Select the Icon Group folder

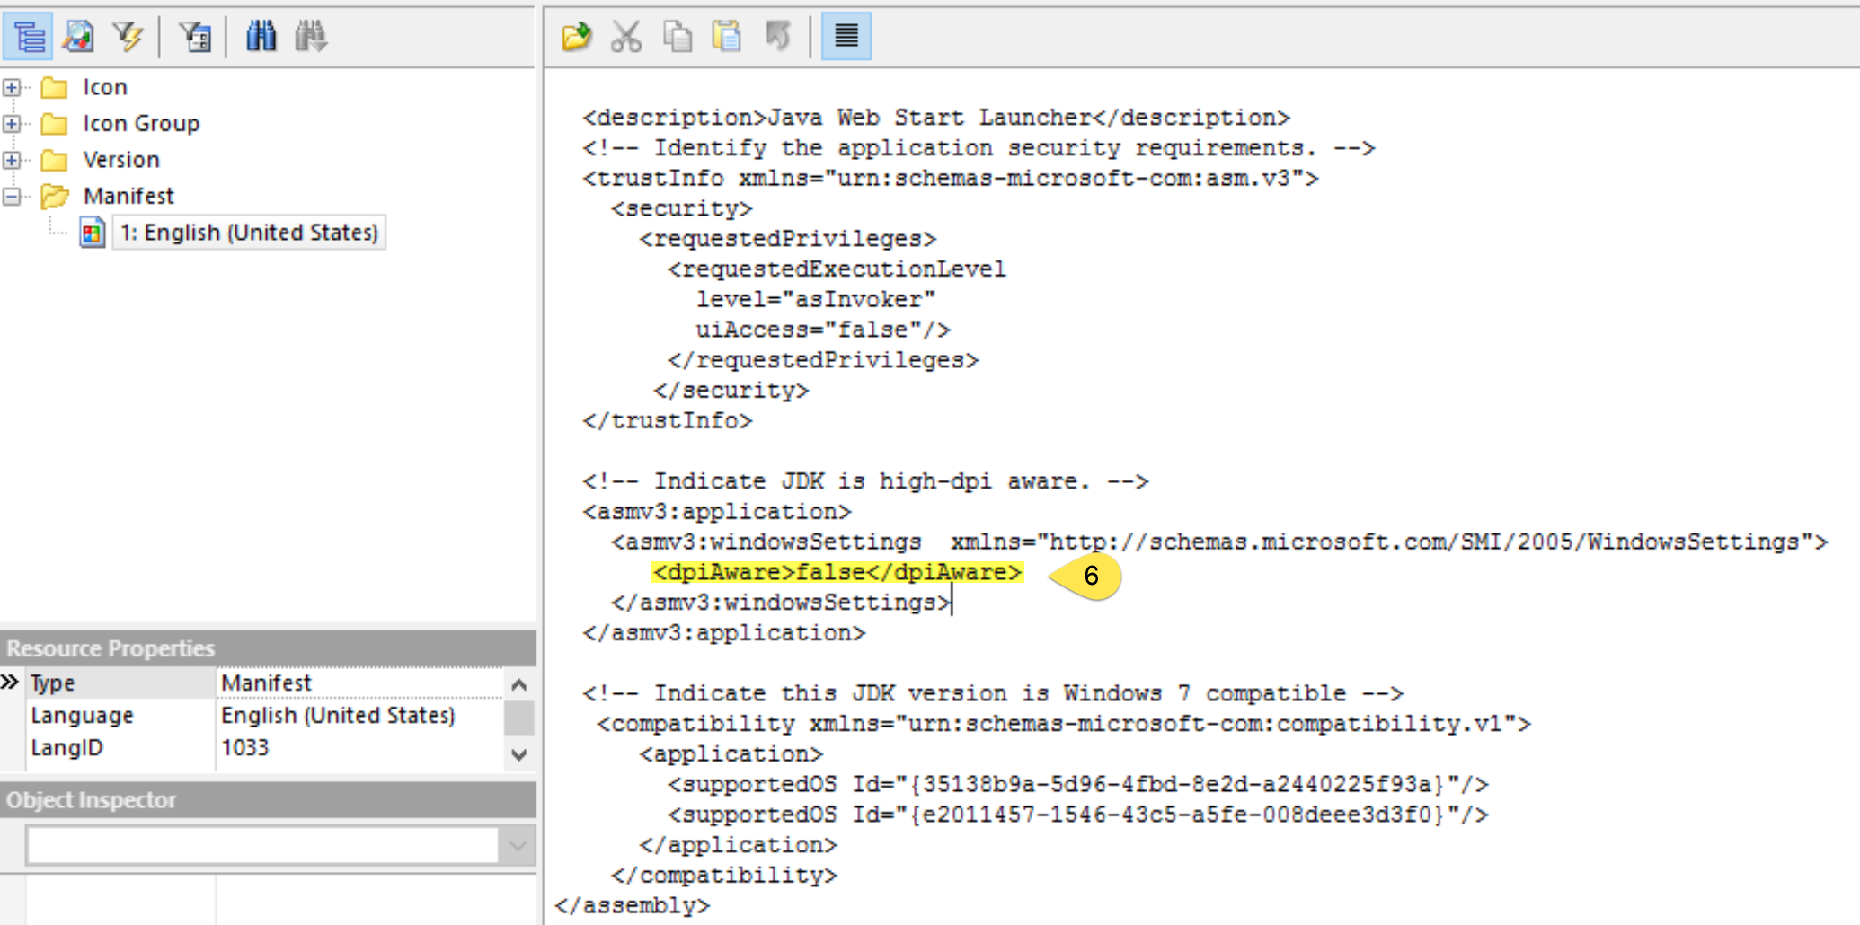(x=141, y=123)
